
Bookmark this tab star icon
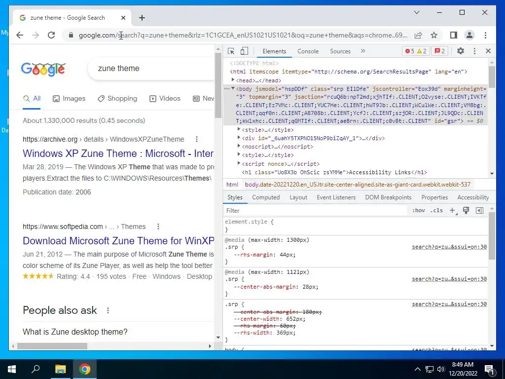click(434, 35)
